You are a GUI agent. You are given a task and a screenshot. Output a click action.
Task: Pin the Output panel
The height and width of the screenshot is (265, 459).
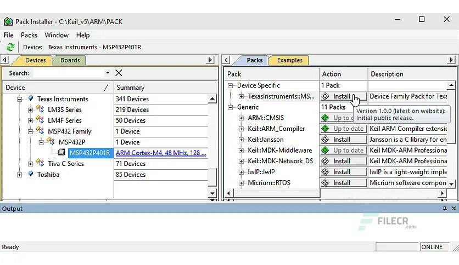tap(445, 209)
